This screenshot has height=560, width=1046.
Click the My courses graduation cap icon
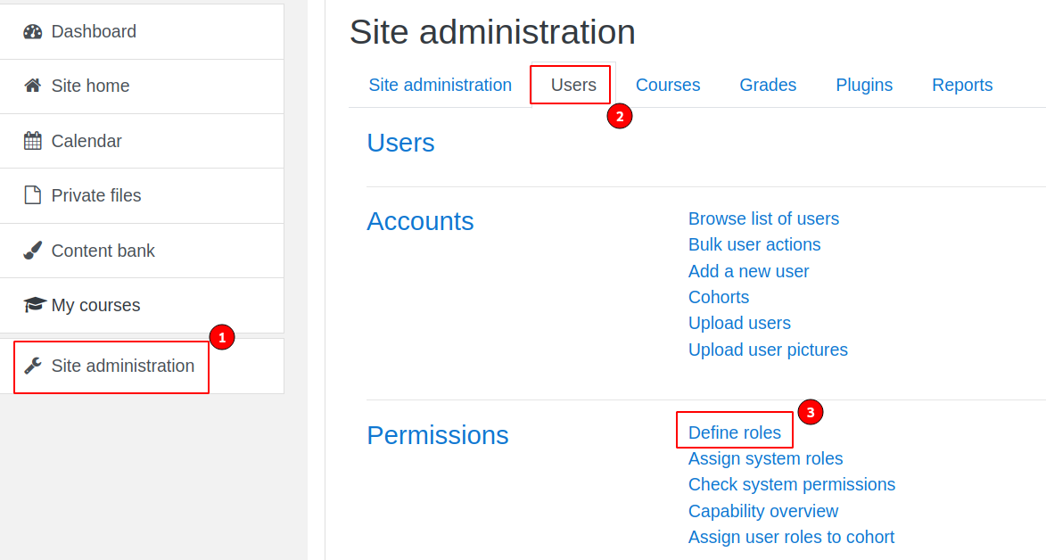[x=34, y=305]
